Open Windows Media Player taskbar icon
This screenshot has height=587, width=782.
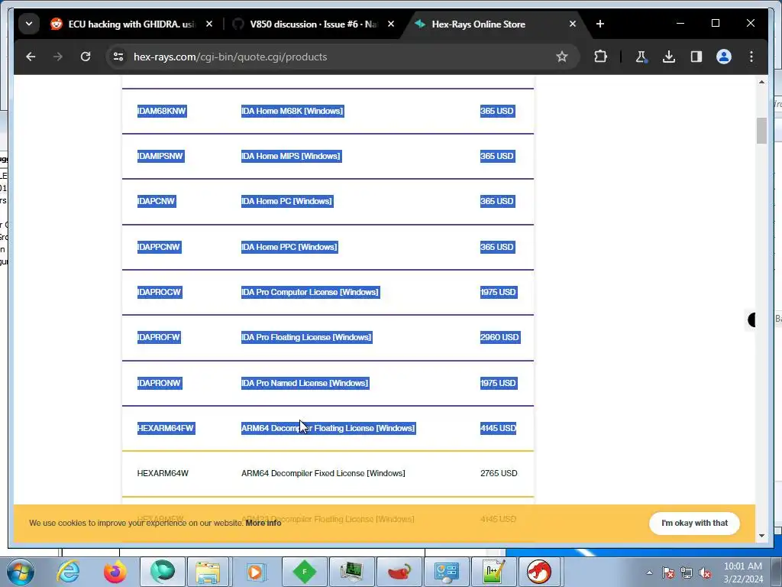coord(255,572)
